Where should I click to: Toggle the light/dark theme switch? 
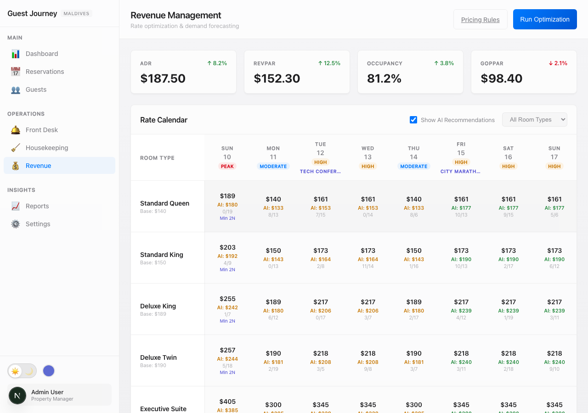(22, 371)
